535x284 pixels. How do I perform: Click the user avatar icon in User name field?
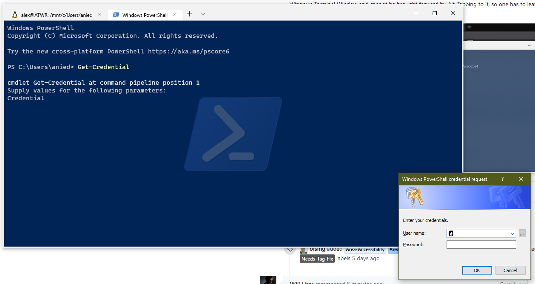point(451,233)
